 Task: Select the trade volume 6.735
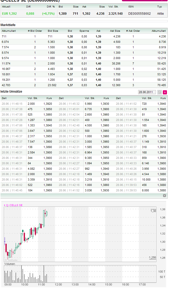click(x=88, y=109)
